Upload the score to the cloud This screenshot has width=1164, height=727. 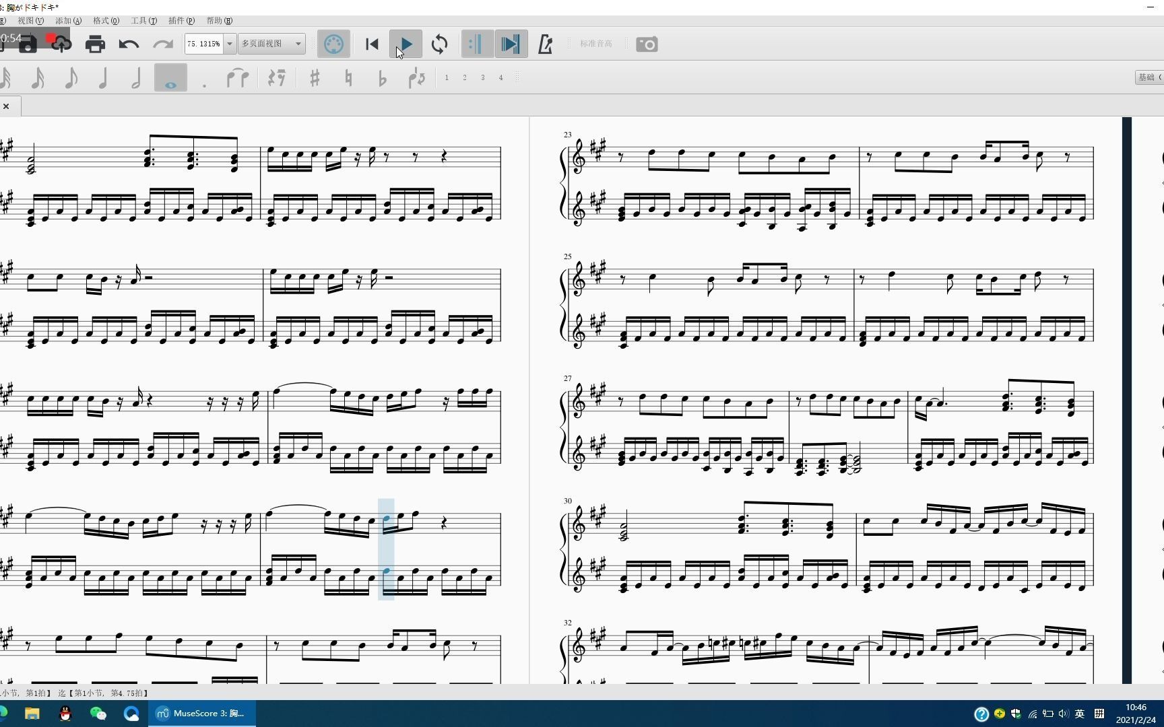pos(61,44)
